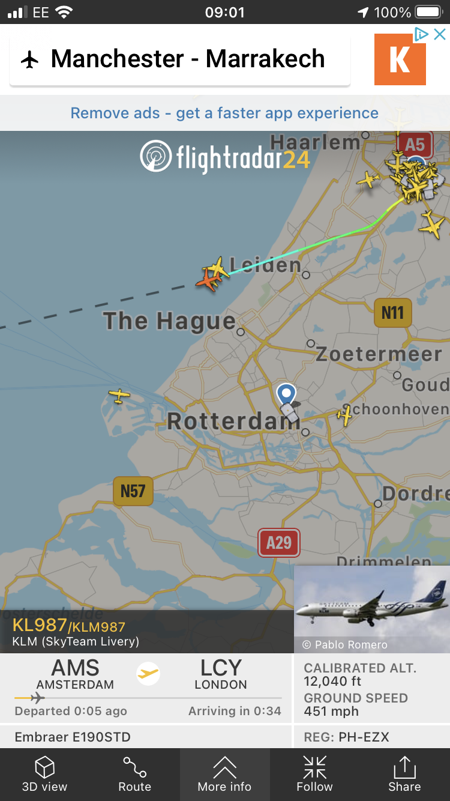450x801 pixels.
Task: Open the aircraft photo by Pablo Romero
Action: (x=372, y=609)
